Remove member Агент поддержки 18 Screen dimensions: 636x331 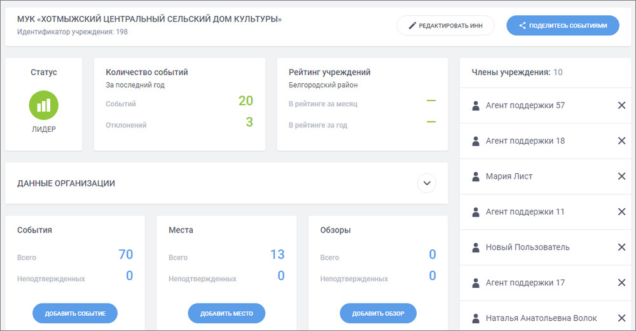(x=621, y=141)
